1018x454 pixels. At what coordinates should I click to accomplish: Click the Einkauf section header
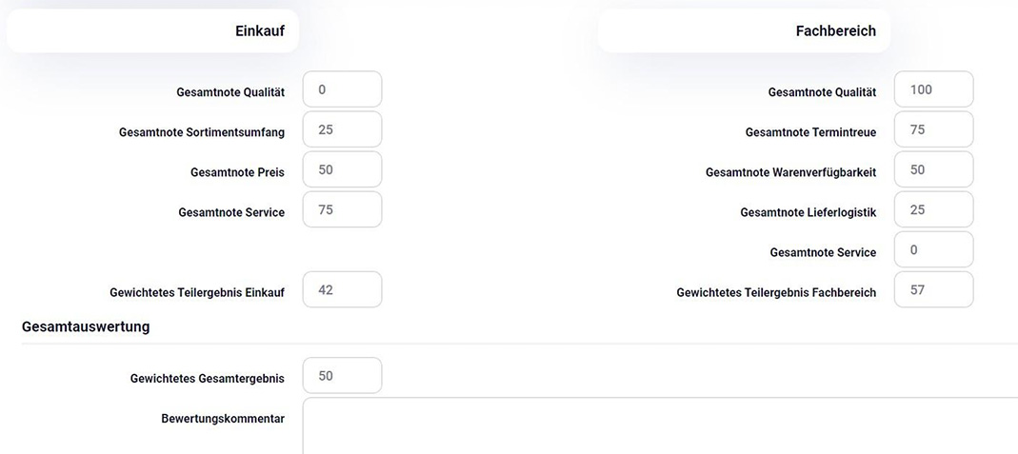(259, 31)
